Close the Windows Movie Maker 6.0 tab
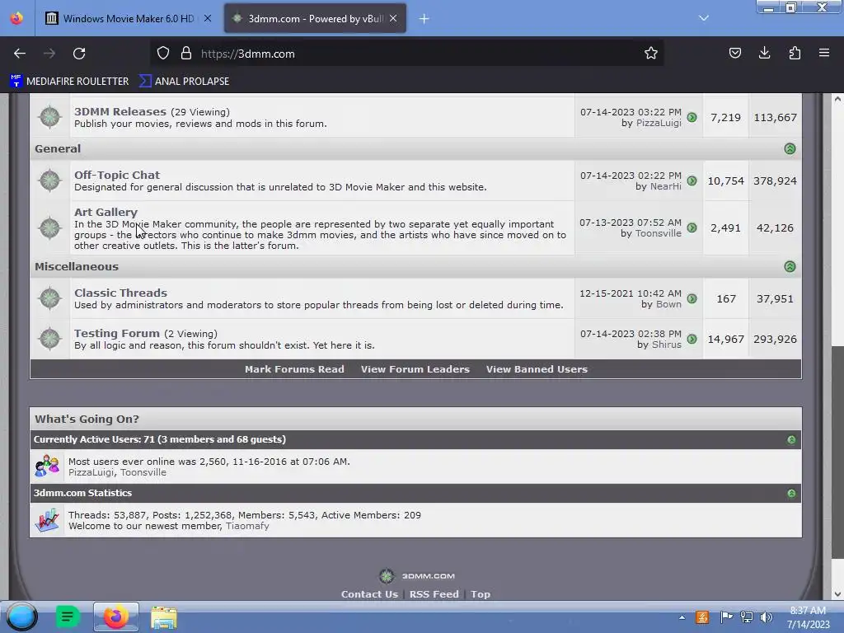This screenshot has height=633, width=844. pyautogui.click(x=208, y=18)
